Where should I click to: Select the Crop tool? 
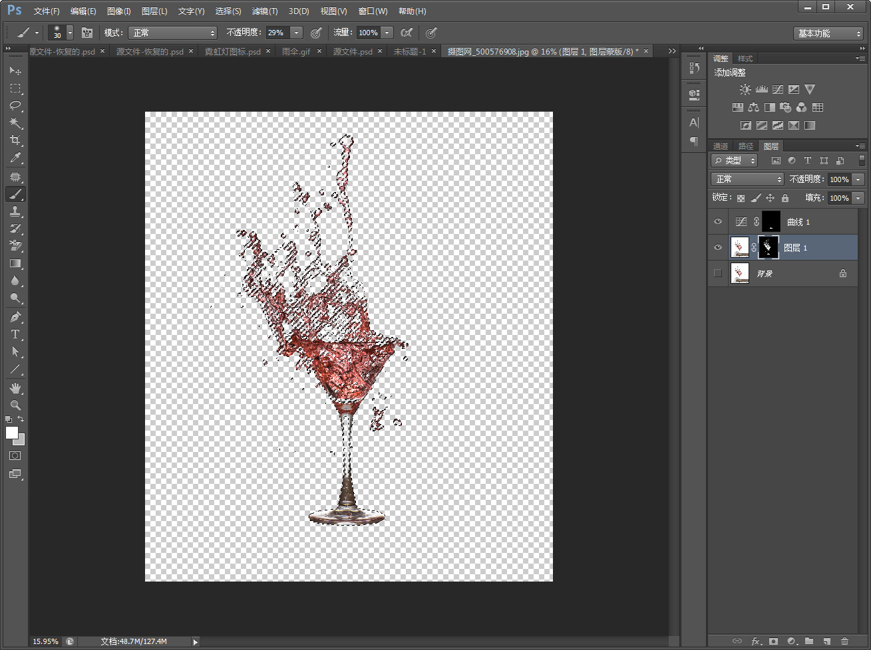(x=15, y=140)
